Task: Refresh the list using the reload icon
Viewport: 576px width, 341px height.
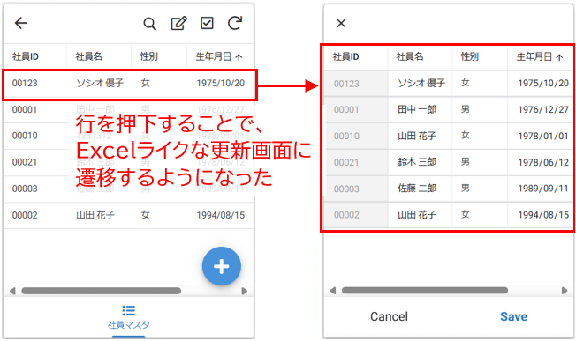Action: 235,23
